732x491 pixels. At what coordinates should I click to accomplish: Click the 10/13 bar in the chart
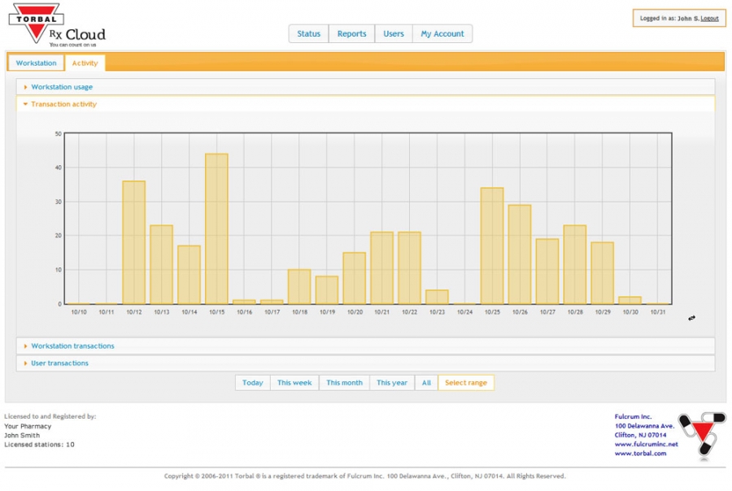click(x=162, y=265)
